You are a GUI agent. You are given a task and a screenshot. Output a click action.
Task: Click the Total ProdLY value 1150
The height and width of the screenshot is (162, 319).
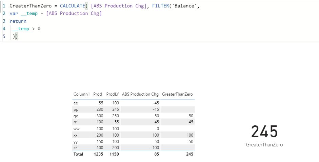[x=114, y=154]
